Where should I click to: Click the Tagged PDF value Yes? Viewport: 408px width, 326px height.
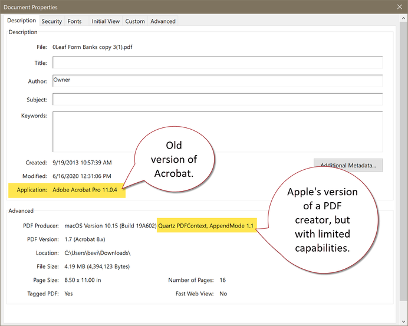point(69,294)
